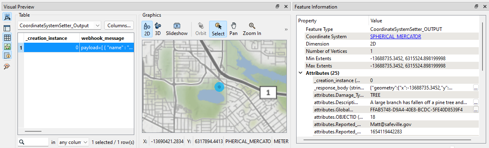Activate the Select tool
Screen dimensions: 489x148
click(x=218, y=29)
